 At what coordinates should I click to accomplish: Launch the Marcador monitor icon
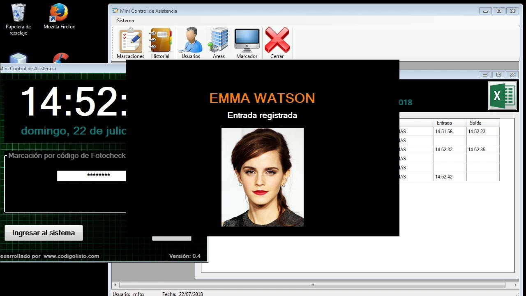click(247, 43)
